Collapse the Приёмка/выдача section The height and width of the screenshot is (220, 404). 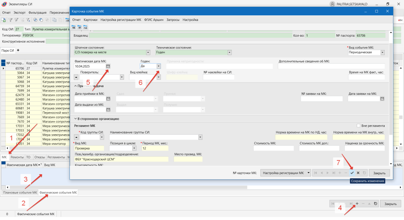click(x=76, y=86)
